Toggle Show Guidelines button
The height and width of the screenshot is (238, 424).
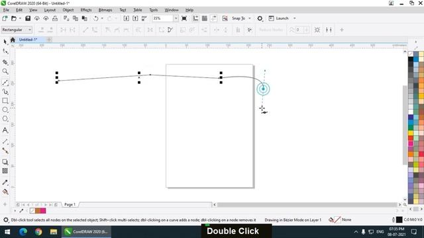pos(213,19)
